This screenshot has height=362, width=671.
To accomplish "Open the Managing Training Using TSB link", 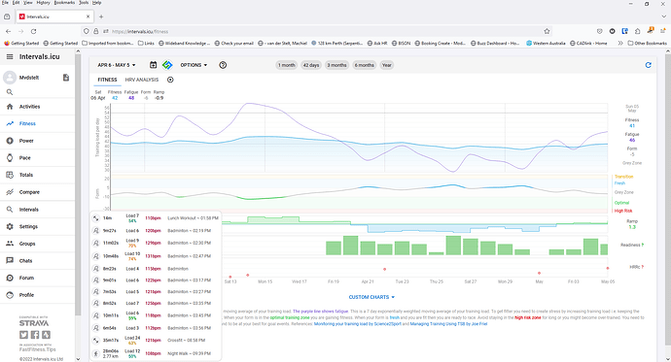I will pyautogui.click(x=449, y=324).
